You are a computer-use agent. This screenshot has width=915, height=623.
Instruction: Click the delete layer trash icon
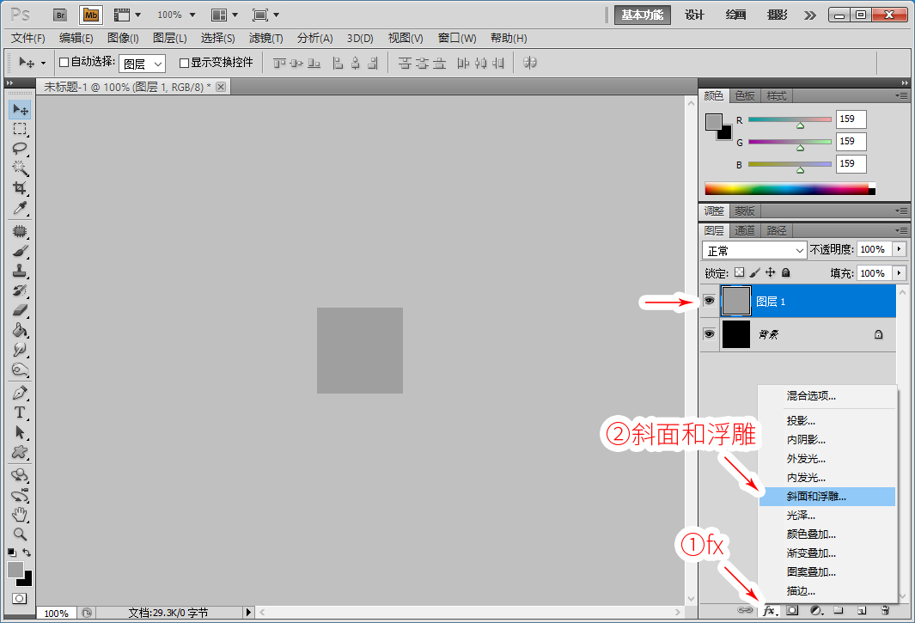[x=885, y=610]
